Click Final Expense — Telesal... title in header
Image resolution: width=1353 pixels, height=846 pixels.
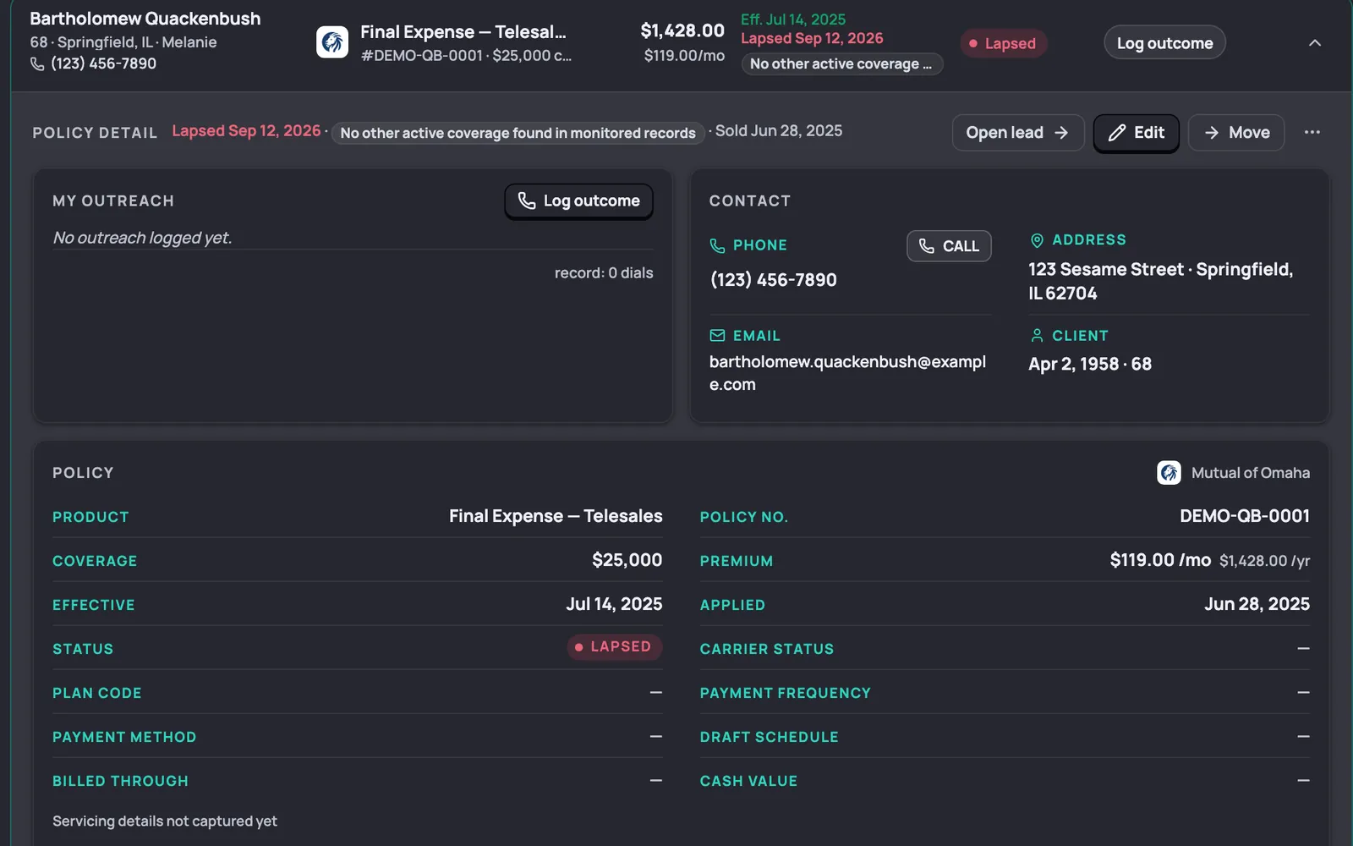(463, 32)
